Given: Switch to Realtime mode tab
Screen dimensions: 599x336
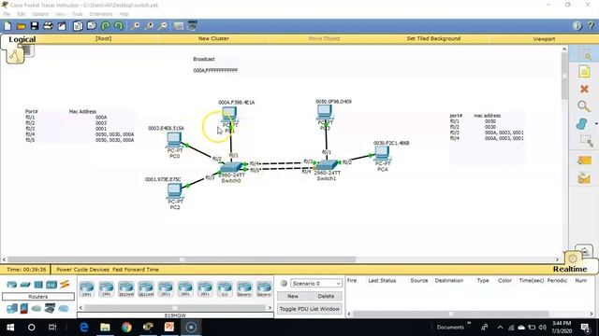Looking at the screenshot, I should (x=570, y=269).
